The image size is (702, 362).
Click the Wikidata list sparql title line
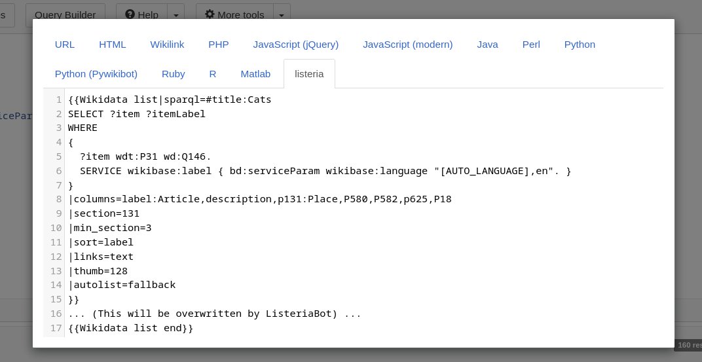[170, 100]
